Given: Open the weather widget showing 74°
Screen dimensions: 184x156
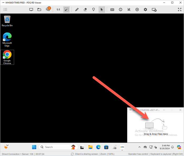Looking at the screenshot, I should click(x=7, y=147).
